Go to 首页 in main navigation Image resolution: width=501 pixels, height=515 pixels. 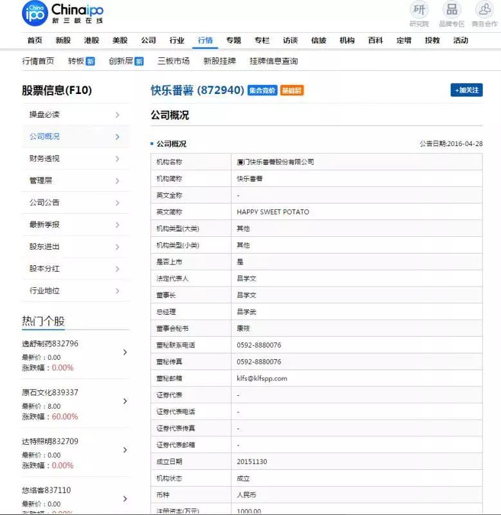point(35,41)
